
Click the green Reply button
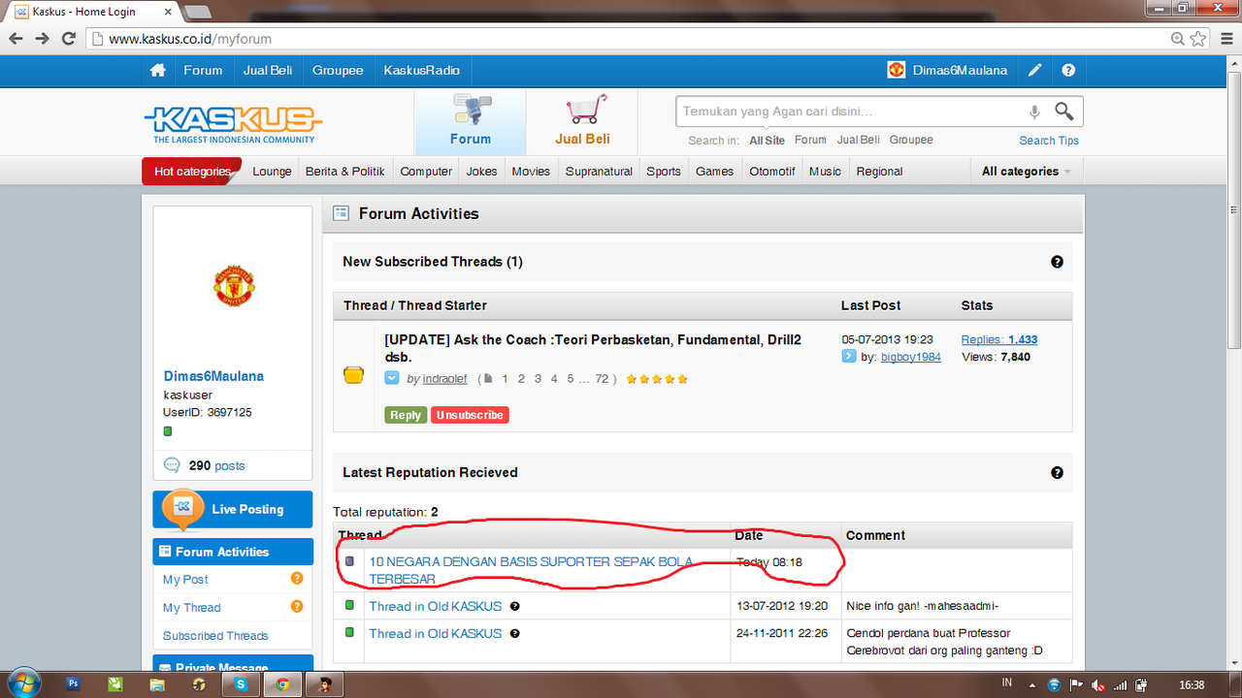pos(406,415)
